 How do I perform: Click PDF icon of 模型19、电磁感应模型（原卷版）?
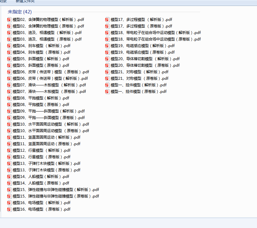click(x=107, y=53)
